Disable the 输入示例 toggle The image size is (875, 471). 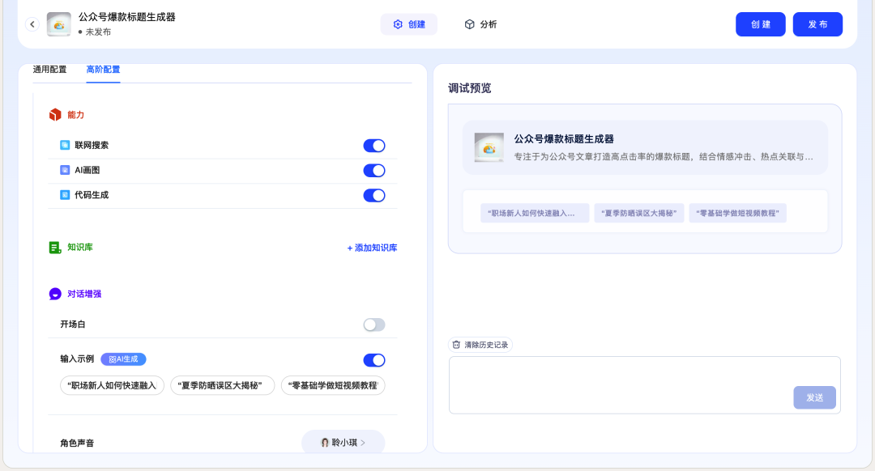point(373,359)
